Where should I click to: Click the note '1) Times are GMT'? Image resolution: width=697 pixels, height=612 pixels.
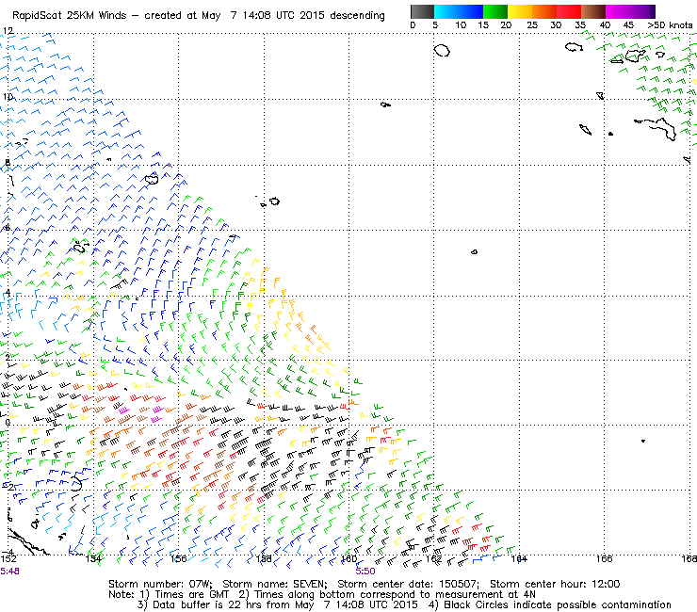(x=185, y=595)
